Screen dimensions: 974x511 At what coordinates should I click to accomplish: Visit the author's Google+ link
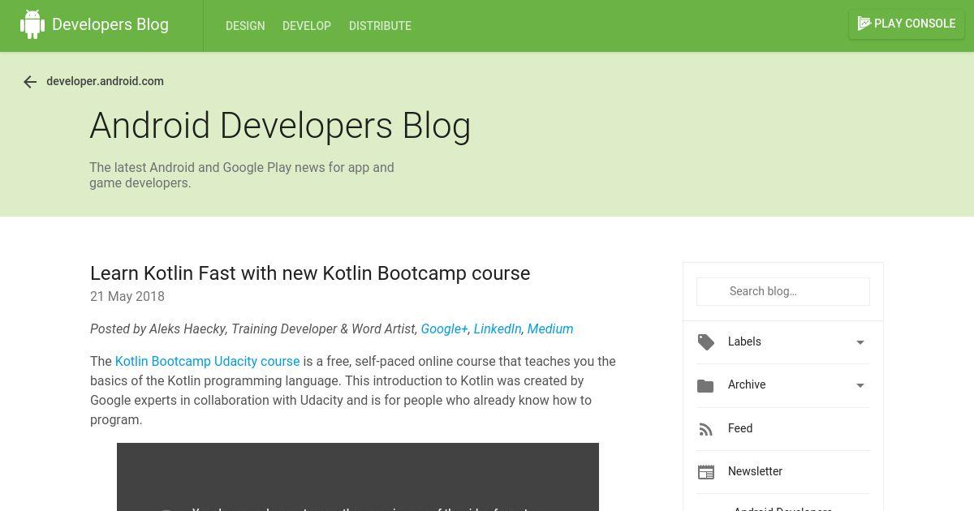pyautogui.click(x=444, y=328)
